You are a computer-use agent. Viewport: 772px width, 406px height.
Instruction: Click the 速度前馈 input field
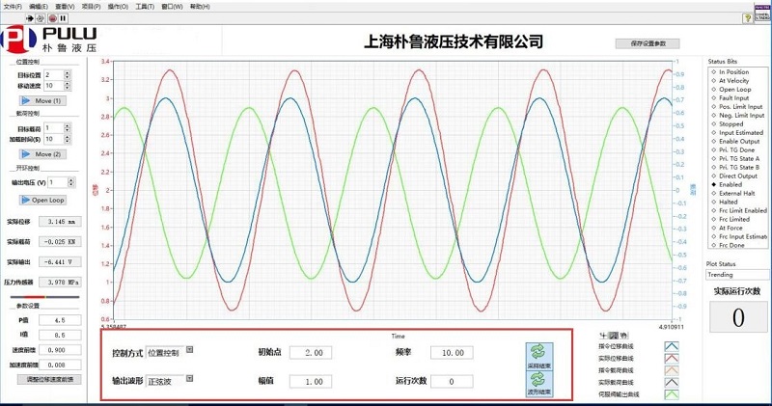coord(60,350)
